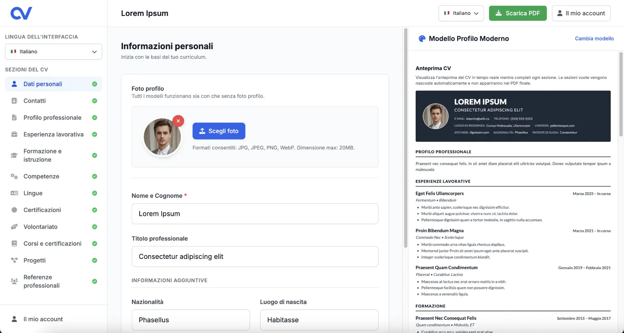Select the Certificazioni snowflake icon

[x=14, y=210]
